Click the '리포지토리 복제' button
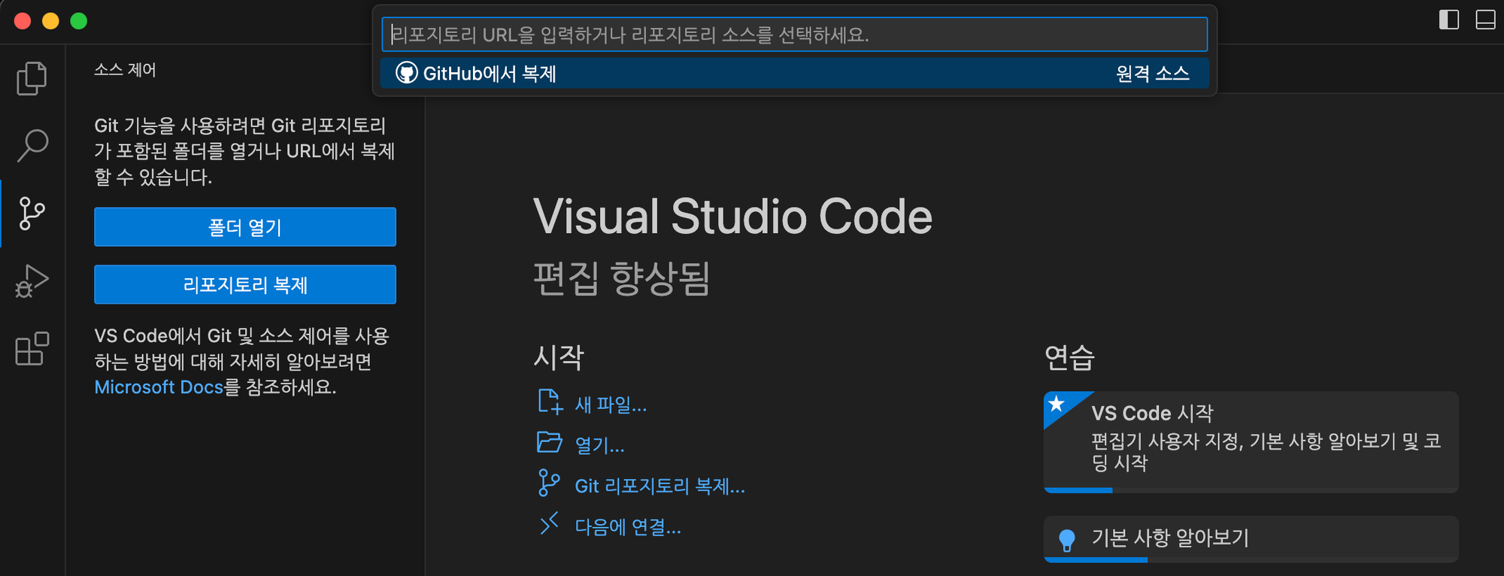 click(245, 285)
